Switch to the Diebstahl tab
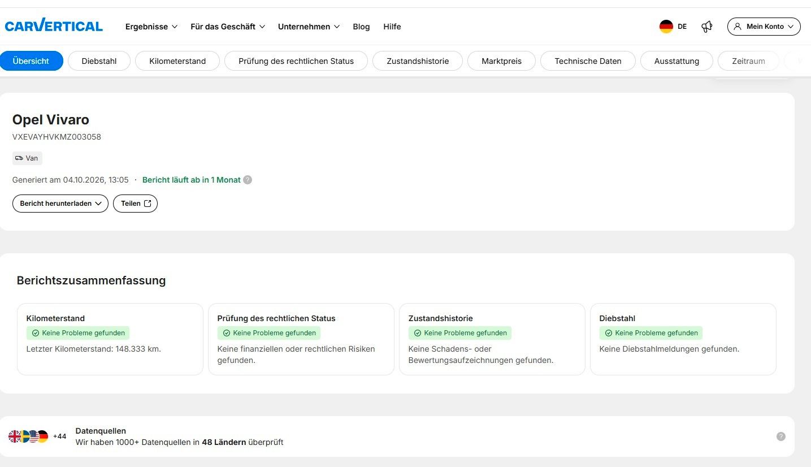The width and height of the screenshot is (811, 467). point(99,61)
